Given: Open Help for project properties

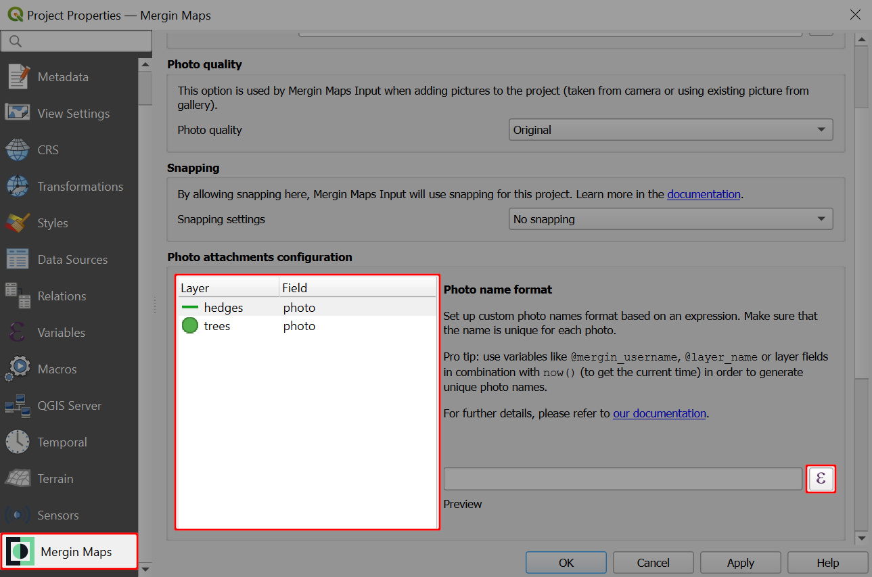Looking at the screenshot, I should [828, 563].
